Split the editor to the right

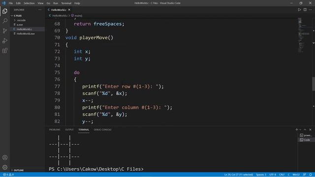coord(305,10)
